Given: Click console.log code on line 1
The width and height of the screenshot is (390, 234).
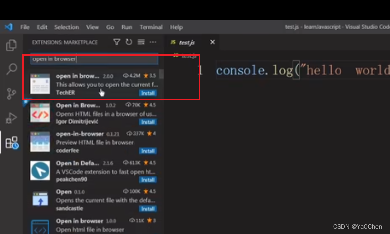Looking at the screenshot, I should tap(302, 71).
